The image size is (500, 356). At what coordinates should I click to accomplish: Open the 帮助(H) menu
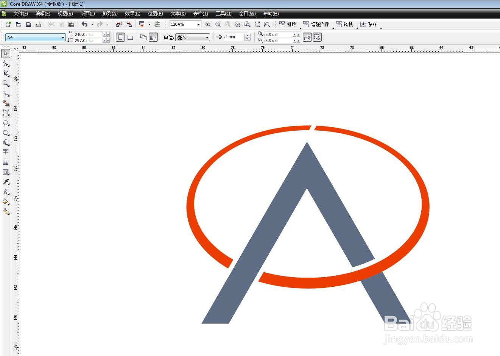[271, 14]
